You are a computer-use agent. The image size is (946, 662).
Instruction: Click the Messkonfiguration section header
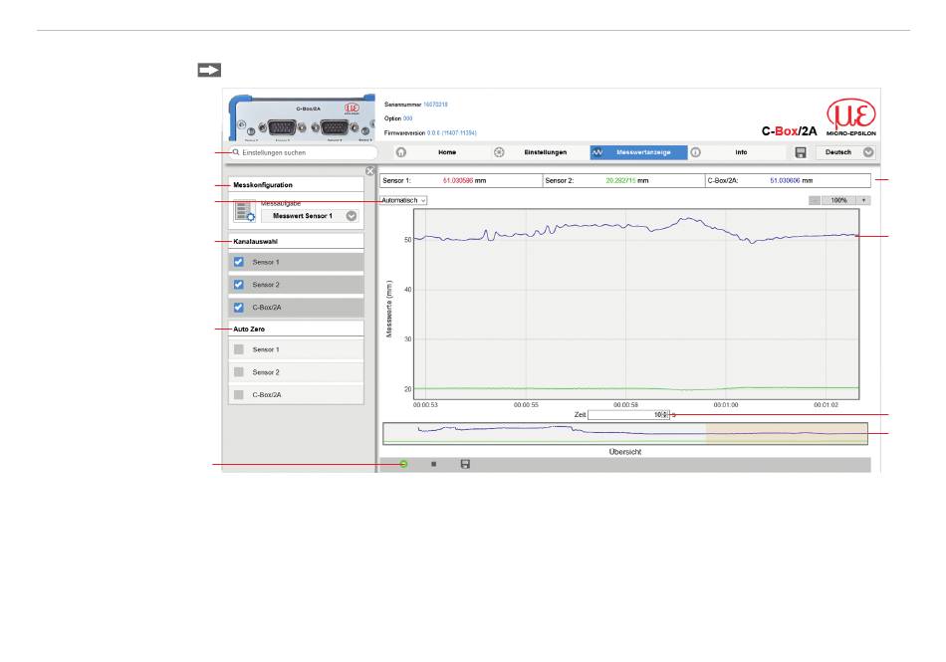tap(296, 185)
